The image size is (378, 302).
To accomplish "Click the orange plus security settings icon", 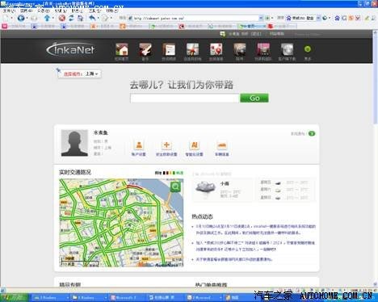I will point(166,145).
